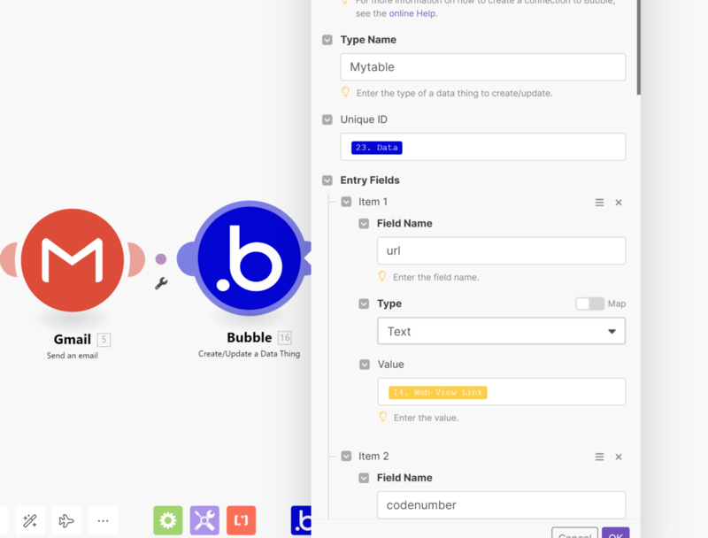Click the Bubble favorite icon in toolbar
Viewport: 708px width, 538px height.
point(301,520)
